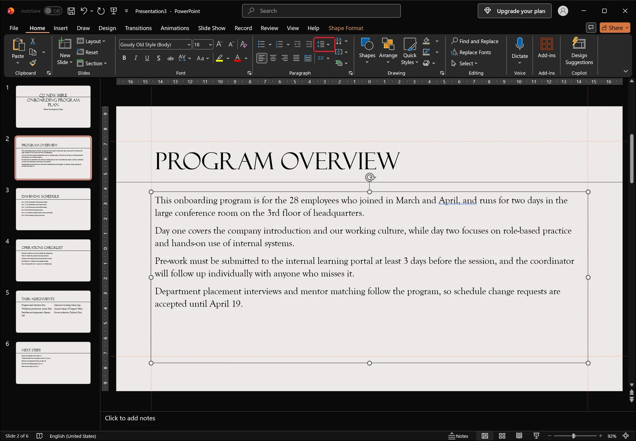Viewport: 636px width, 441px height.
Task: Switch to the Animations tab
Action: pos(175,28)
